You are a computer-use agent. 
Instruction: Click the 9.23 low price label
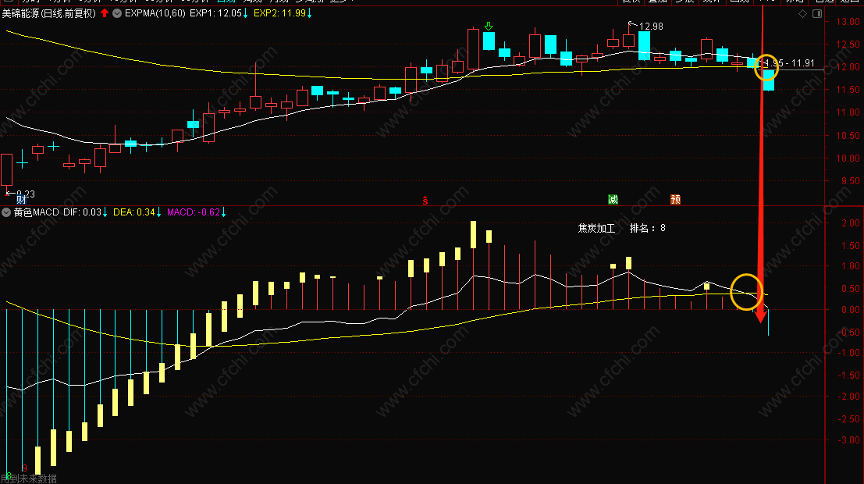point(26,194)
